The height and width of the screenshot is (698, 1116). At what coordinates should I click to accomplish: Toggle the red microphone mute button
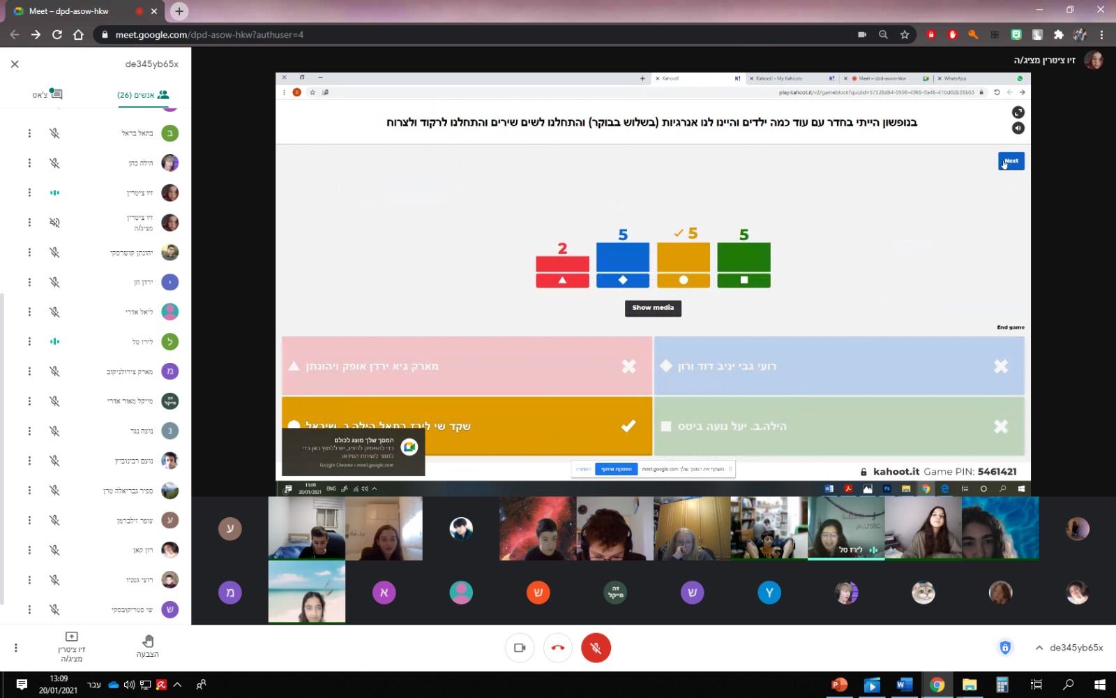(x=596, y=648)
